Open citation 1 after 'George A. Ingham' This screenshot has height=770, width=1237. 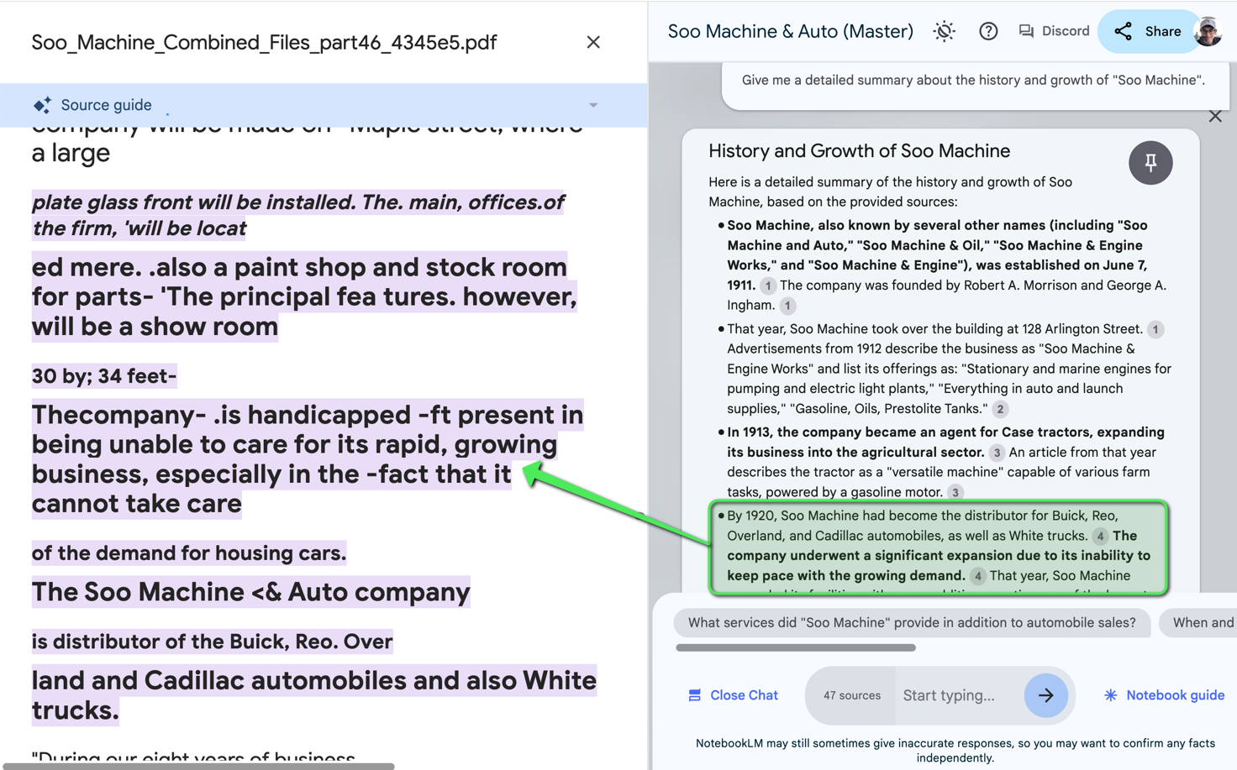coord(787,306)
